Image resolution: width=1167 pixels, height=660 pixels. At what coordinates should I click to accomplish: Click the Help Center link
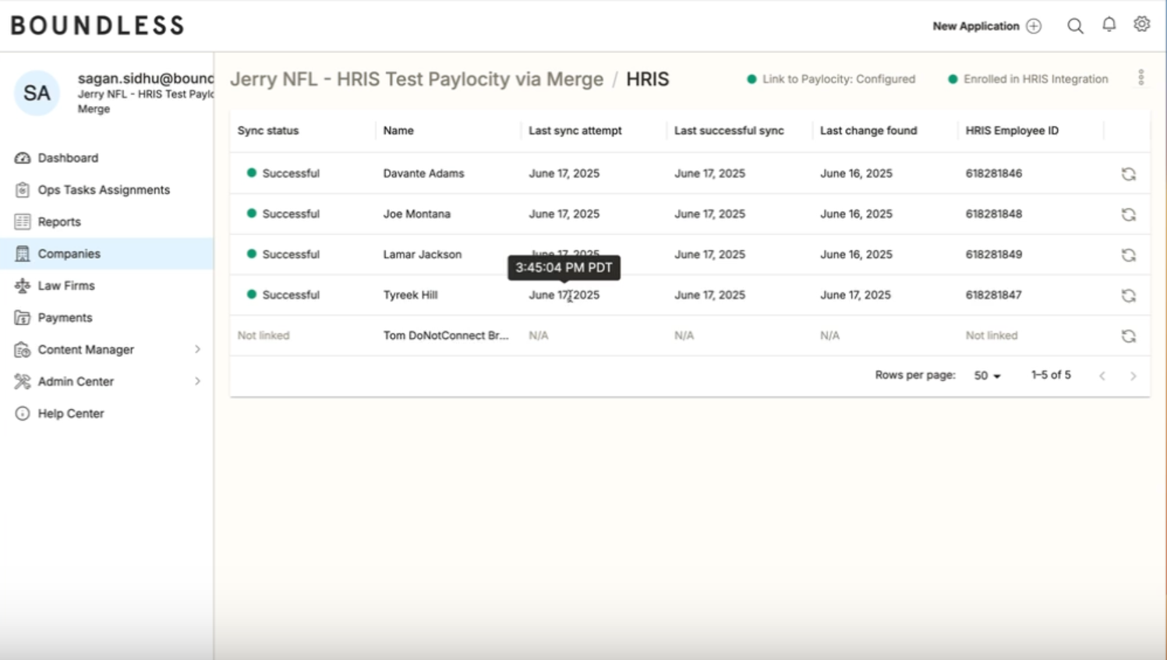(x=71, y=413)
